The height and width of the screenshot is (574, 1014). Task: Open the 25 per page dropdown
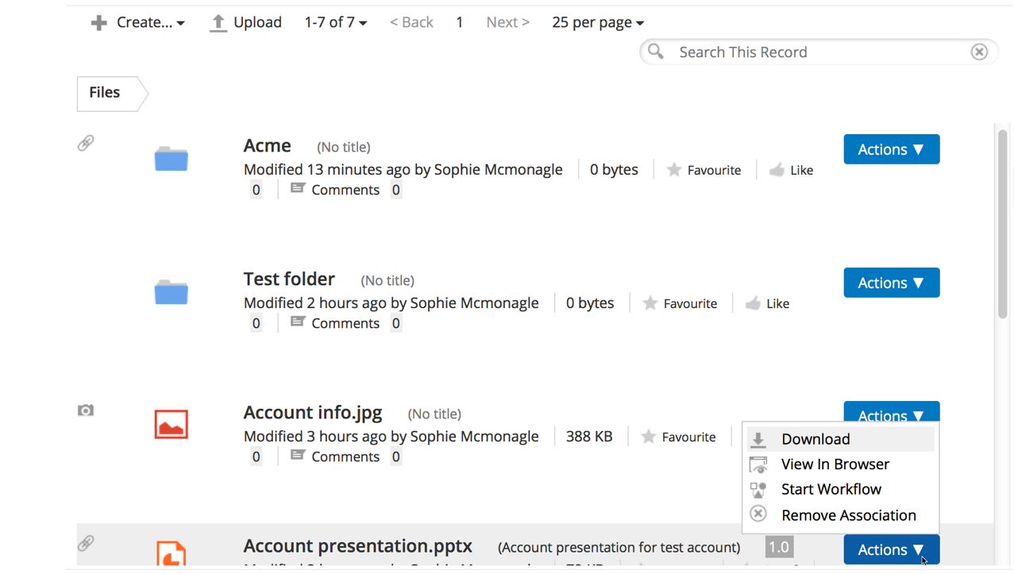coord(597,22)
